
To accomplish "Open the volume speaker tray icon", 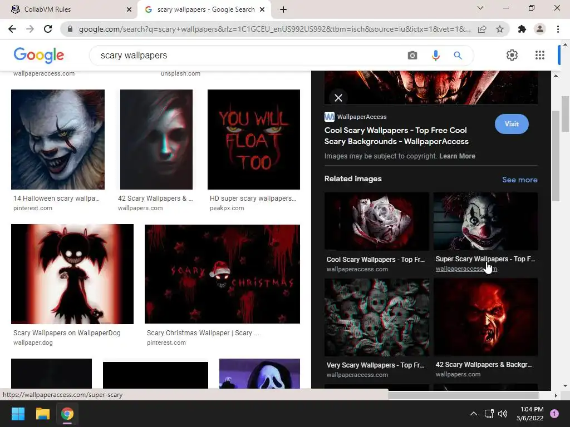I will pyautogui.click(x=503, y=414).
